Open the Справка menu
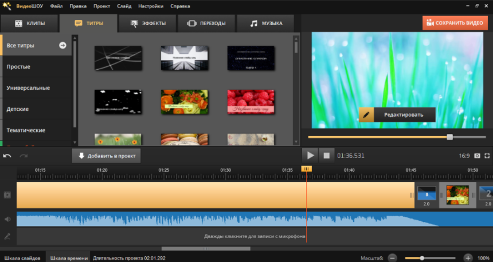 [x=180, y=6]
